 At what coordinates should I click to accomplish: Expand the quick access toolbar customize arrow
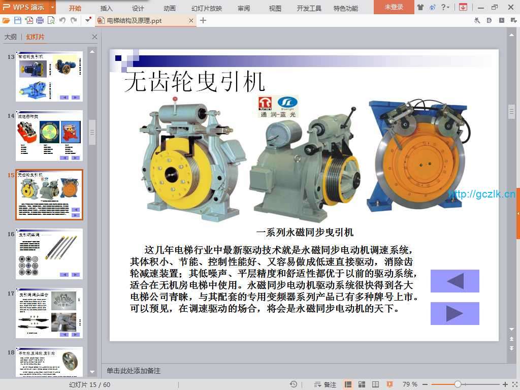88,20
